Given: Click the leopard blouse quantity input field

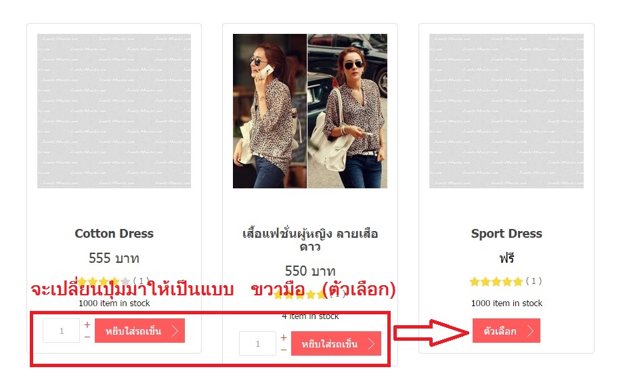Looking at the screenshot, I should [257, 343].
